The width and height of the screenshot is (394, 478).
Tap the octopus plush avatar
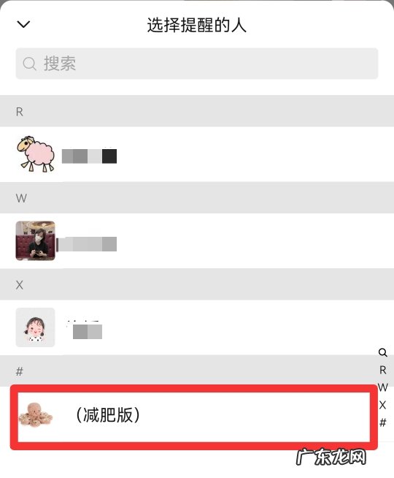click(36, 414)
